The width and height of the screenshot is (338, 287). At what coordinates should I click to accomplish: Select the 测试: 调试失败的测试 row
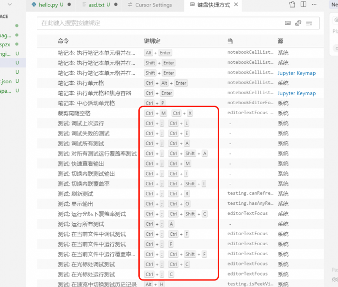click(x=180, y=134)
